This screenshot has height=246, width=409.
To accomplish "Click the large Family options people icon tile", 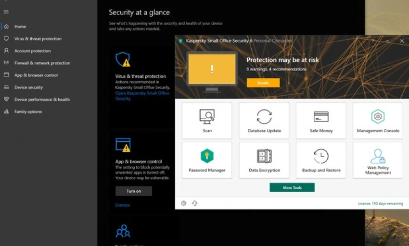I will (123, 231).
